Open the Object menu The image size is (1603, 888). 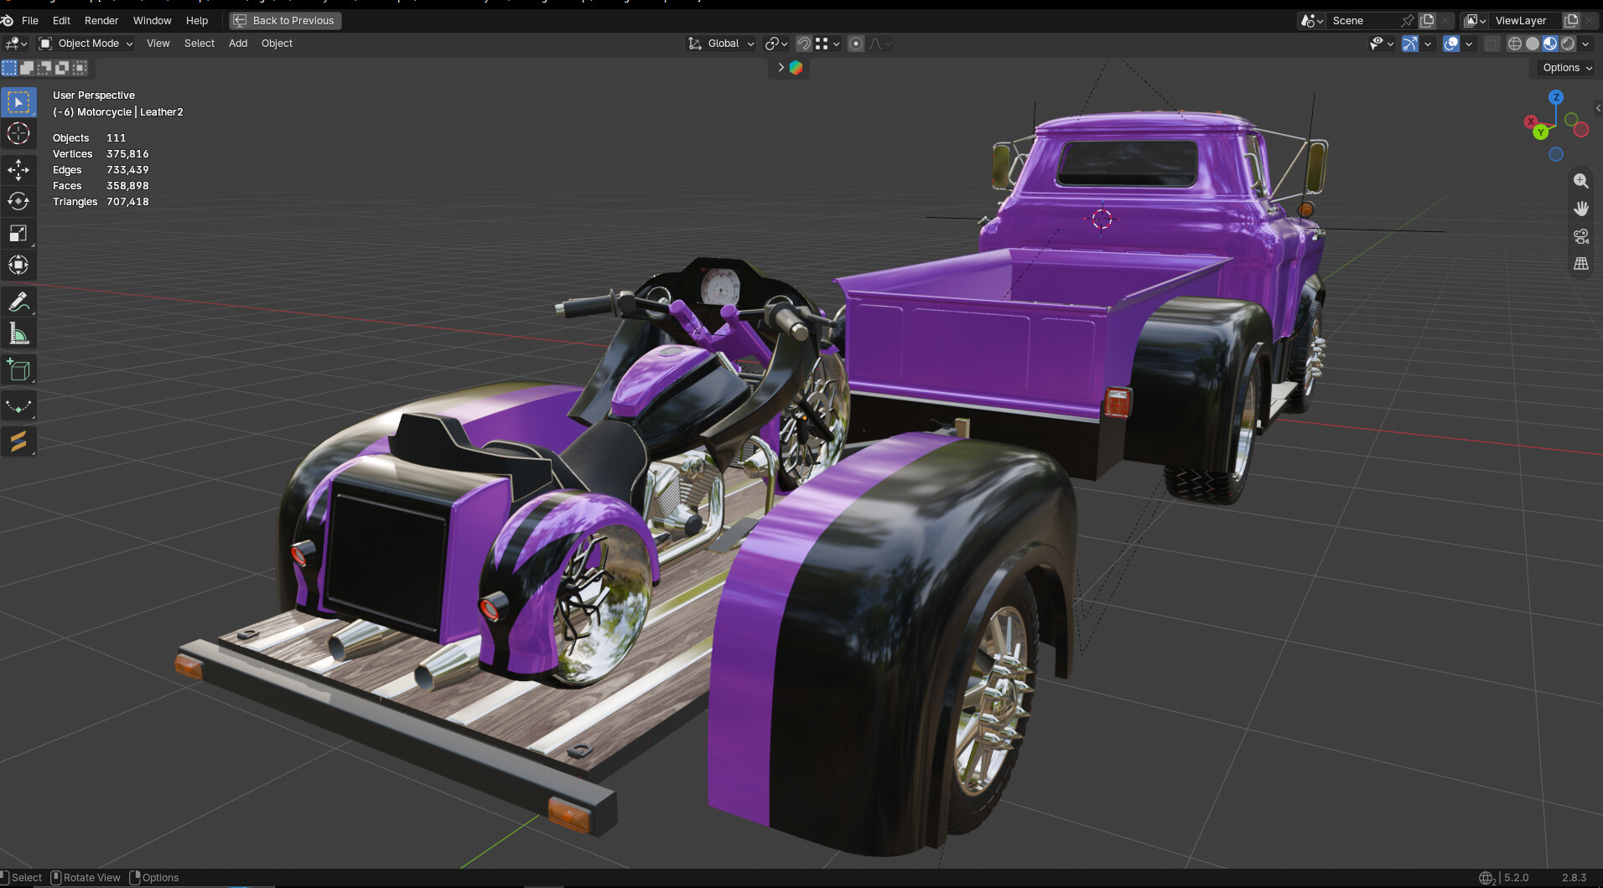tap(277, 44)
